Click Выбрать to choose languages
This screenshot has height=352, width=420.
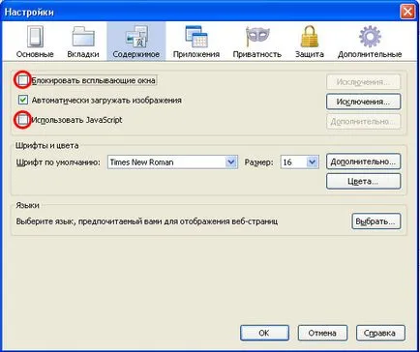[x=376, y=221]
